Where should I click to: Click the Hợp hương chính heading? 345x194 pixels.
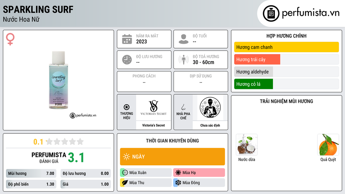(286, 36)
